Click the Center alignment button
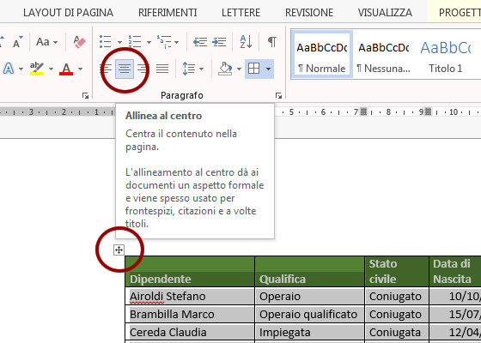 point(125,69)
